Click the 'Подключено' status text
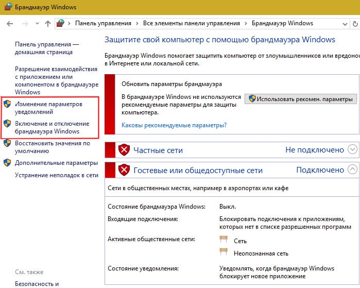This screenshot has width=360, height=288. [x=320, y=170]
